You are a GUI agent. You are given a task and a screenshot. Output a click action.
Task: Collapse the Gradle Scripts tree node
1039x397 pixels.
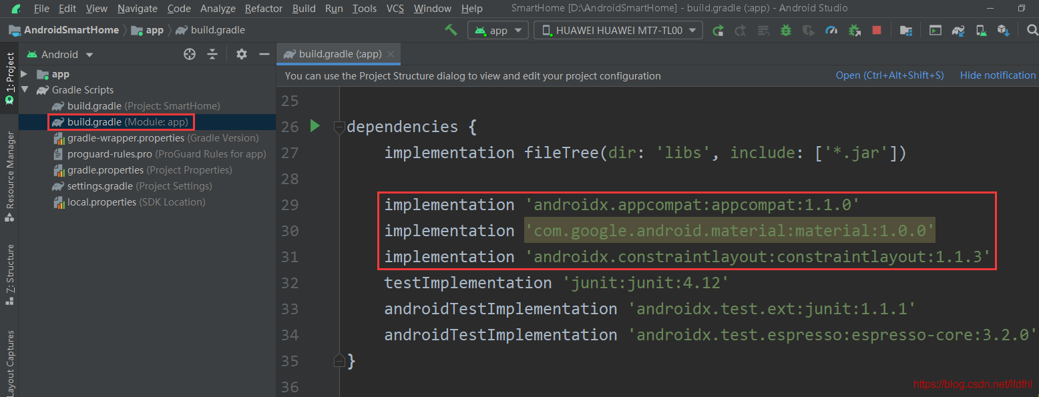24,90
